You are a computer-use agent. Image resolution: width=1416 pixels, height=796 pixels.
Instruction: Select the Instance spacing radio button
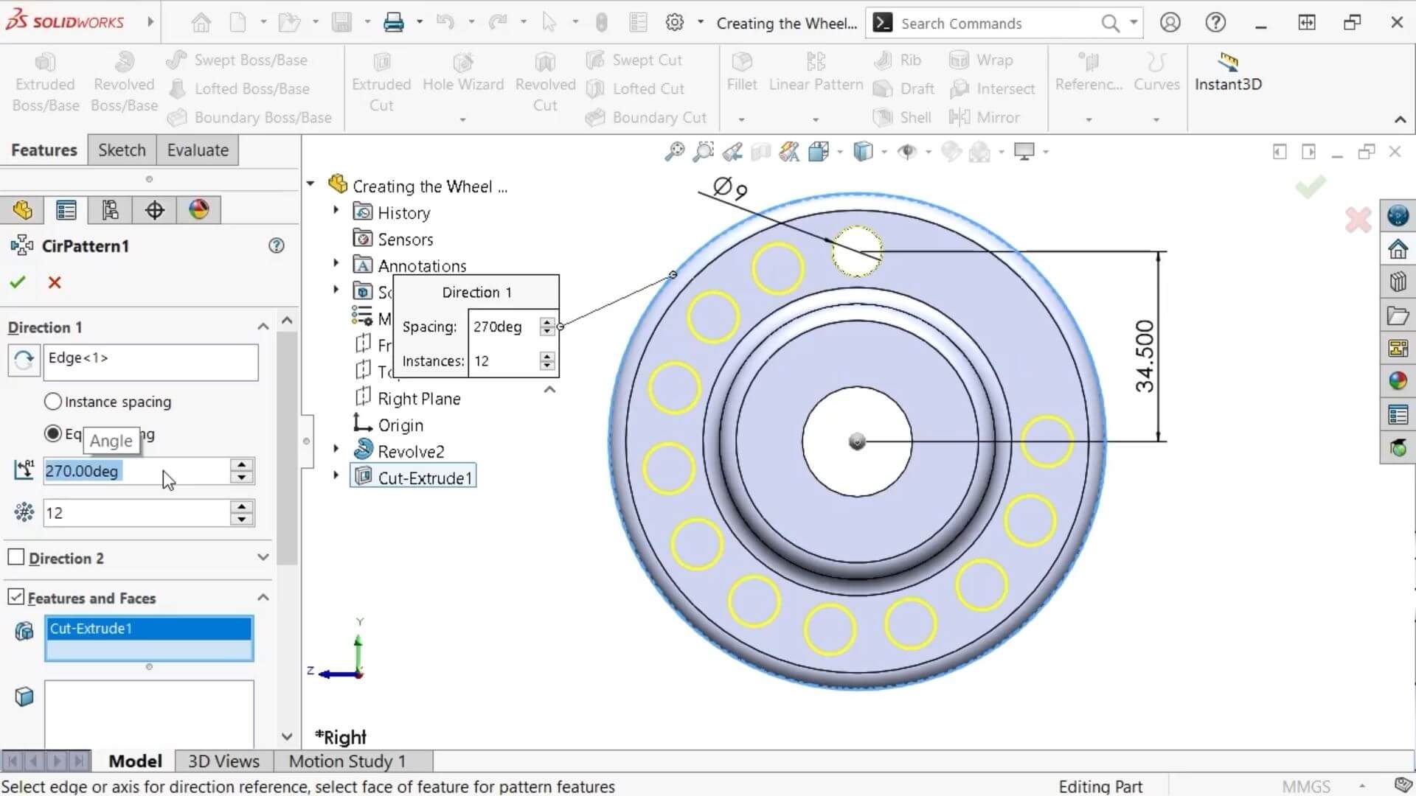[x=52, y=402]
